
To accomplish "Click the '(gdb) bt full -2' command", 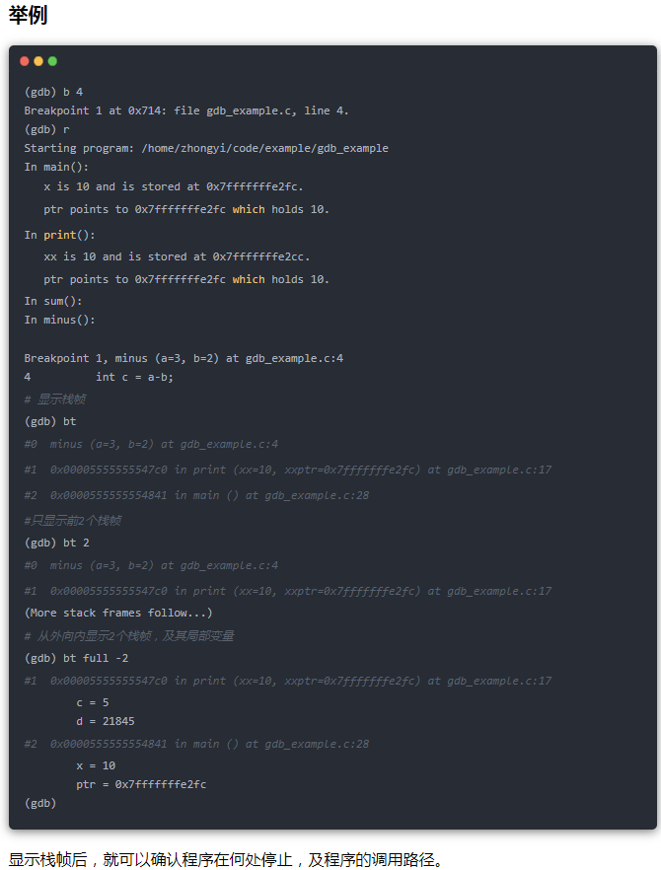I will (x=76, y=659).
